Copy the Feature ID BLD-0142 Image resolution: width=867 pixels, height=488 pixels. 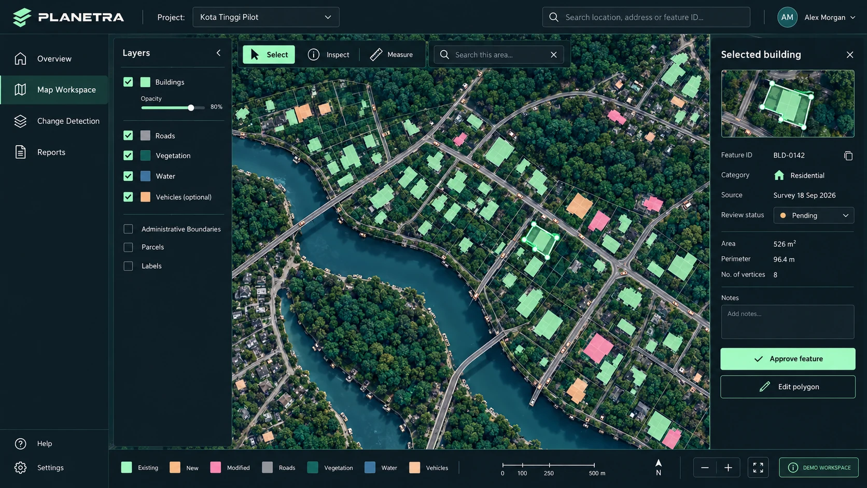pos(848,156)
